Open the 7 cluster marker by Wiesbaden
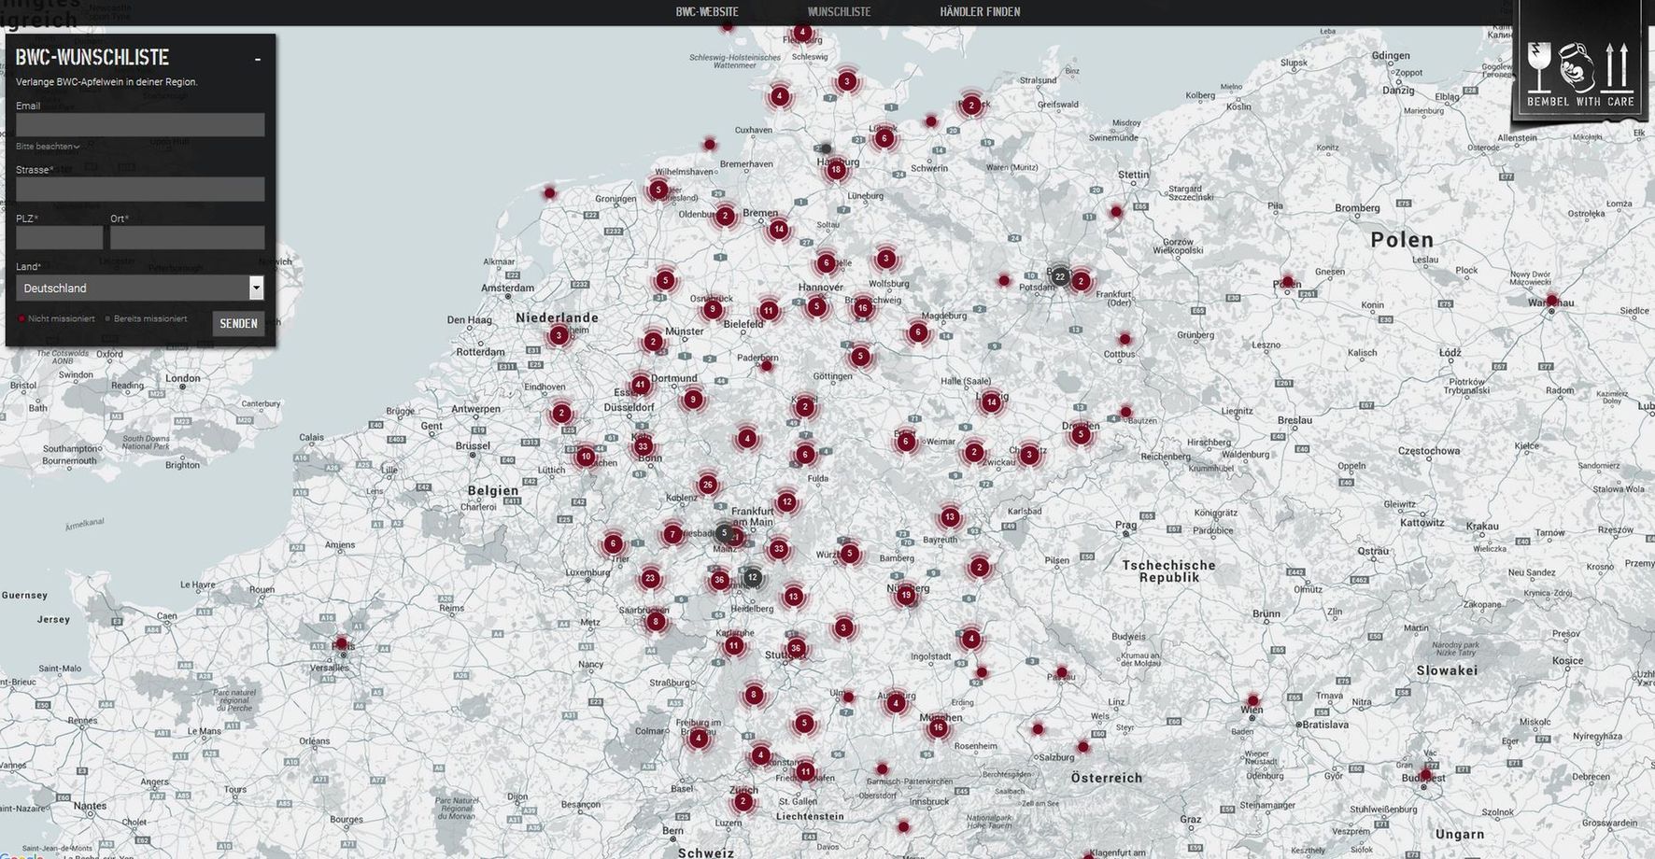This screenshot has height=859, width=1655. tap(672, 534)
